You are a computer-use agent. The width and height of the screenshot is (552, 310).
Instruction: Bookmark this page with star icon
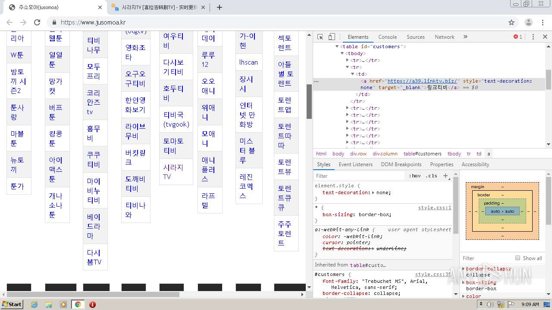tap(511, 22)
